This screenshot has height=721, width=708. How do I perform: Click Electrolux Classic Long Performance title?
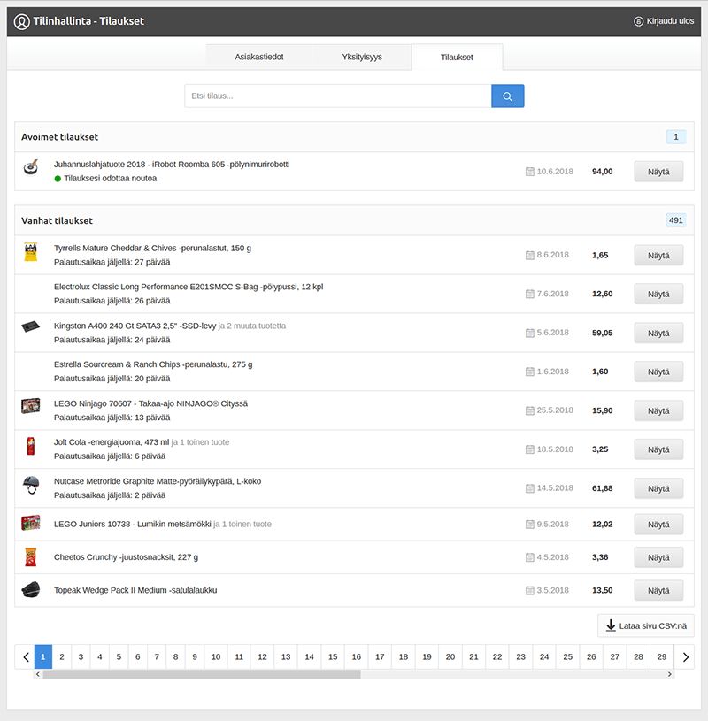click(x=189, y=287)
